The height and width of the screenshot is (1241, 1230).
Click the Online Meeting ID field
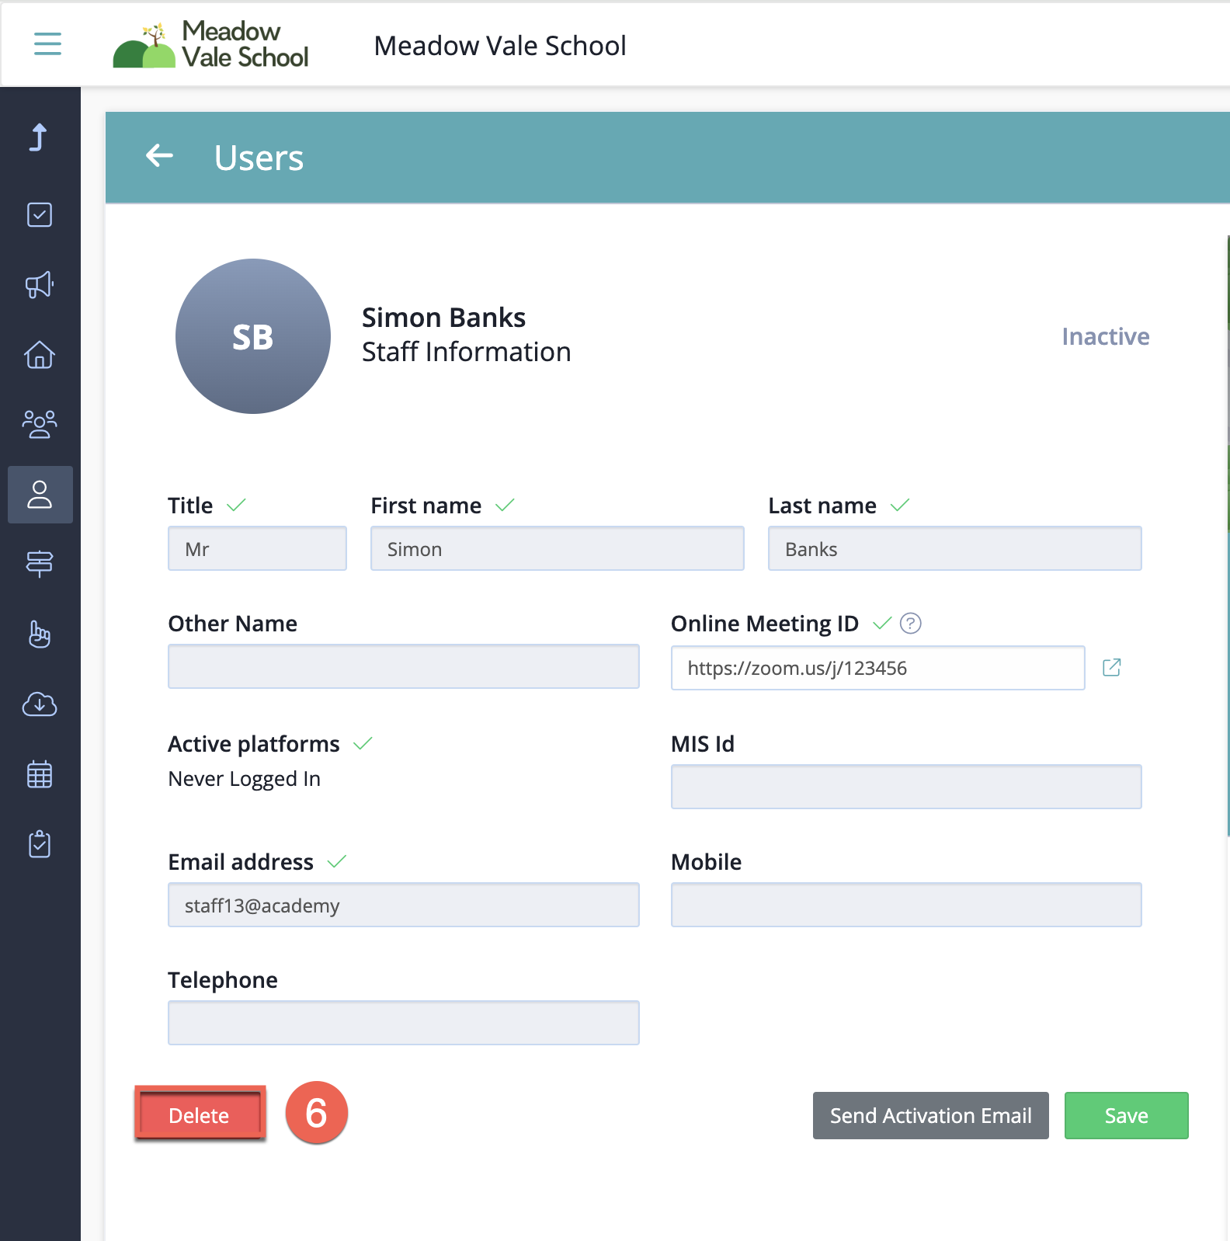click(877, 668)
